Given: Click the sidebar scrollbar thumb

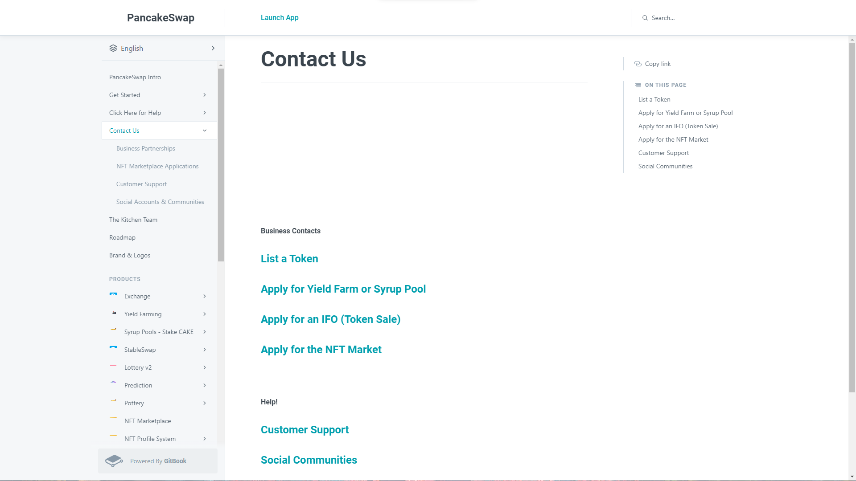Looking at the screenshot, I should (221, 165).
